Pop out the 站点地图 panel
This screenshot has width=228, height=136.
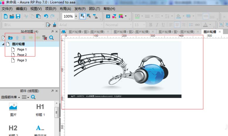(x=52, y=31)
